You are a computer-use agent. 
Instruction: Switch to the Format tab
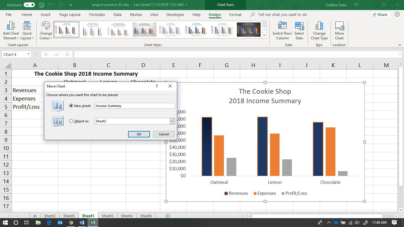pyautogui.click(x=235, y=14)
